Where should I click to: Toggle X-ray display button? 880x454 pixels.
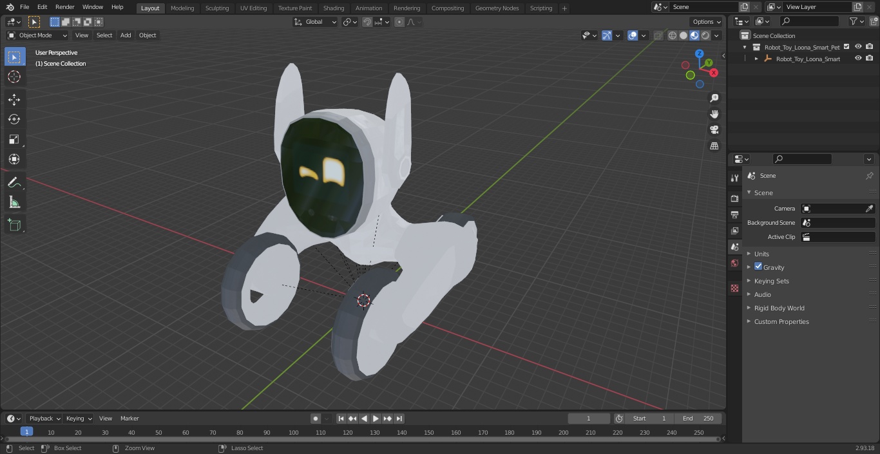point(658,35)
